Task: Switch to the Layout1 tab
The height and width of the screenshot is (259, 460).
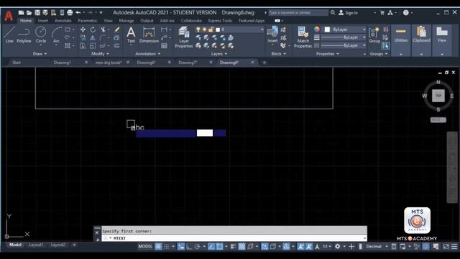Action: click(36, 245)
